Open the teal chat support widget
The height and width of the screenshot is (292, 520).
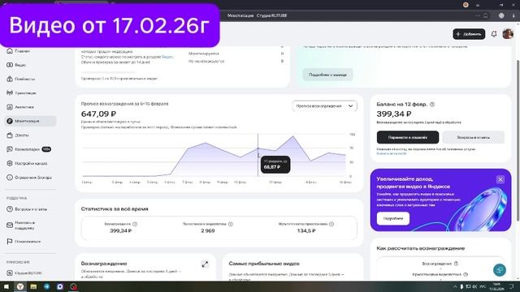(500, 270)
